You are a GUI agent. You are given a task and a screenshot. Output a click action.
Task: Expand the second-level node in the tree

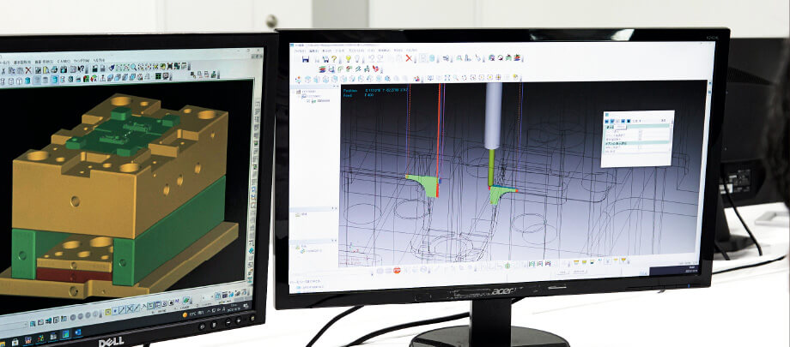(x=303, y=95)
